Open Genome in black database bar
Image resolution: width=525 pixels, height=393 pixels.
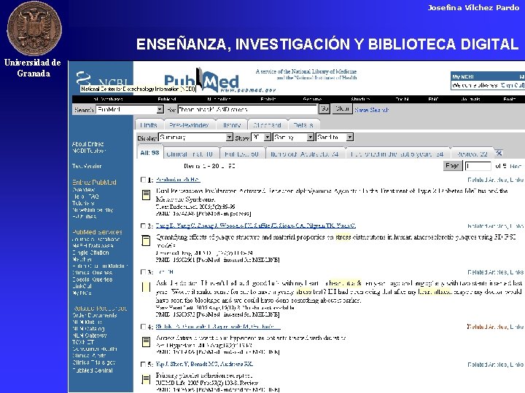[x=312, y=99]
